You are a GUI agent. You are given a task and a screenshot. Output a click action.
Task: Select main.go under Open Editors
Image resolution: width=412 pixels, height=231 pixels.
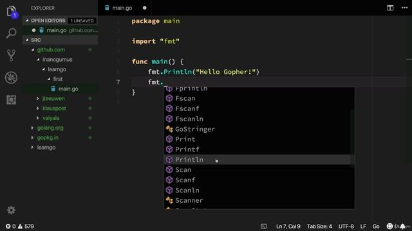(x=60, y=30)
